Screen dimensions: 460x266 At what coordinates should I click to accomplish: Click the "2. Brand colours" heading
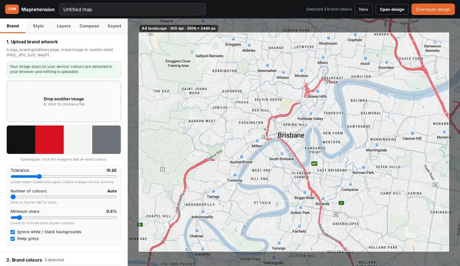tap(24, 260)
